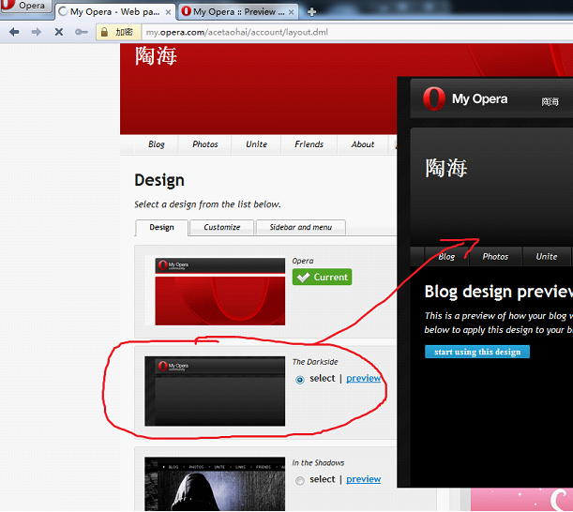573x512 pixels.
Task: Select In the Shadows radio button
Action: click(300, 480)
